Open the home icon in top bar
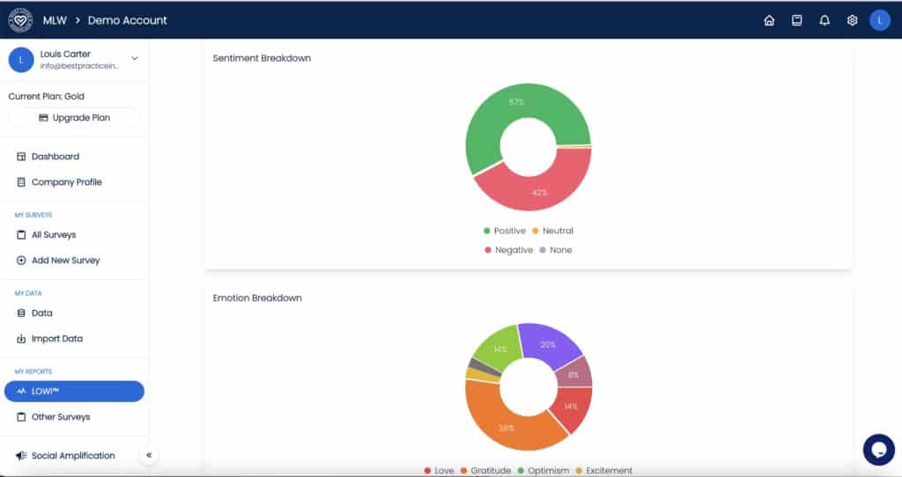Viewport: 902px width, 477px height. 769,21
